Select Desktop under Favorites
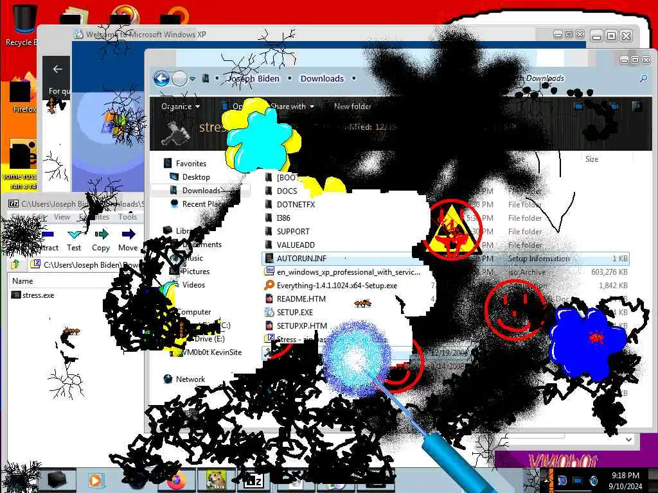Screen dimensions: 658x493 pos(196,177)
